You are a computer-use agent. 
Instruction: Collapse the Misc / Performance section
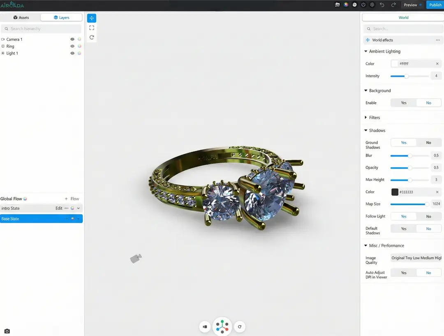point(365,246)
